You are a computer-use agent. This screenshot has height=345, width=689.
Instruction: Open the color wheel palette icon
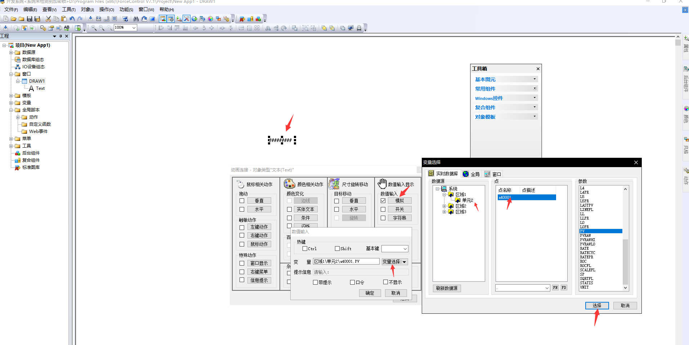[210, 19]
